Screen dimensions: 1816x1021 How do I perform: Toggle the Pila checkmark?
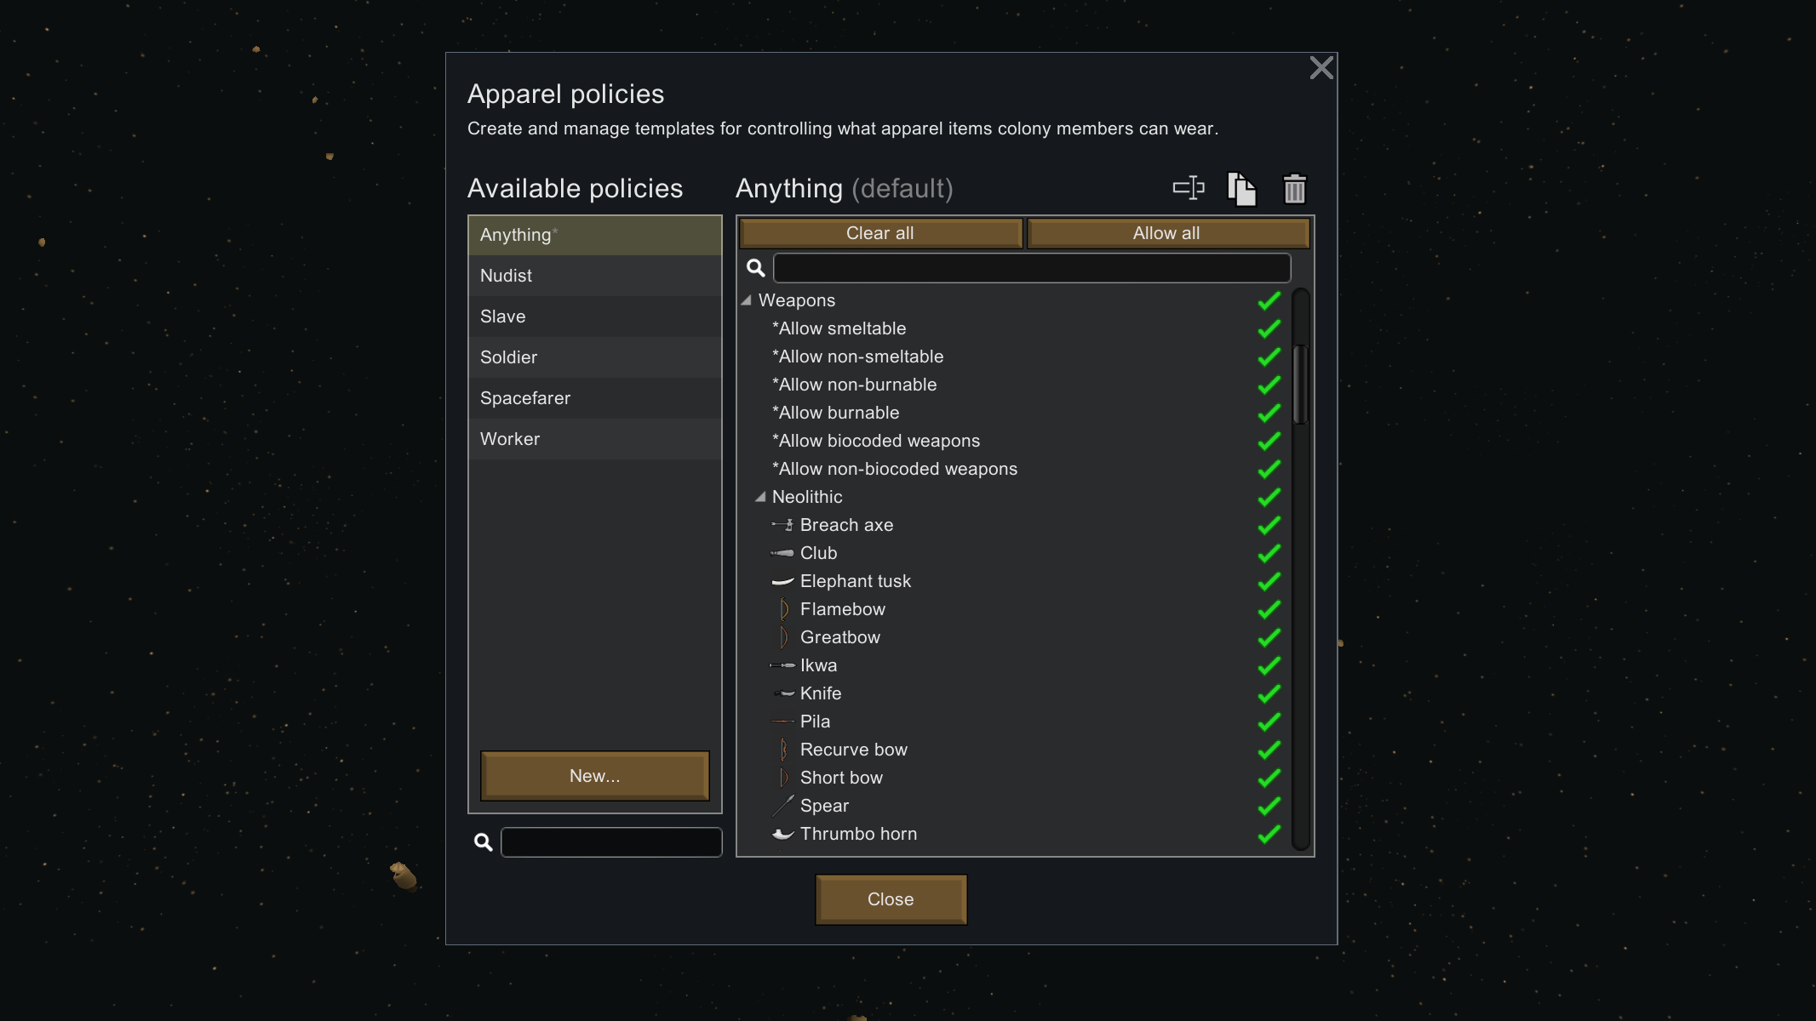(1269, 722)
